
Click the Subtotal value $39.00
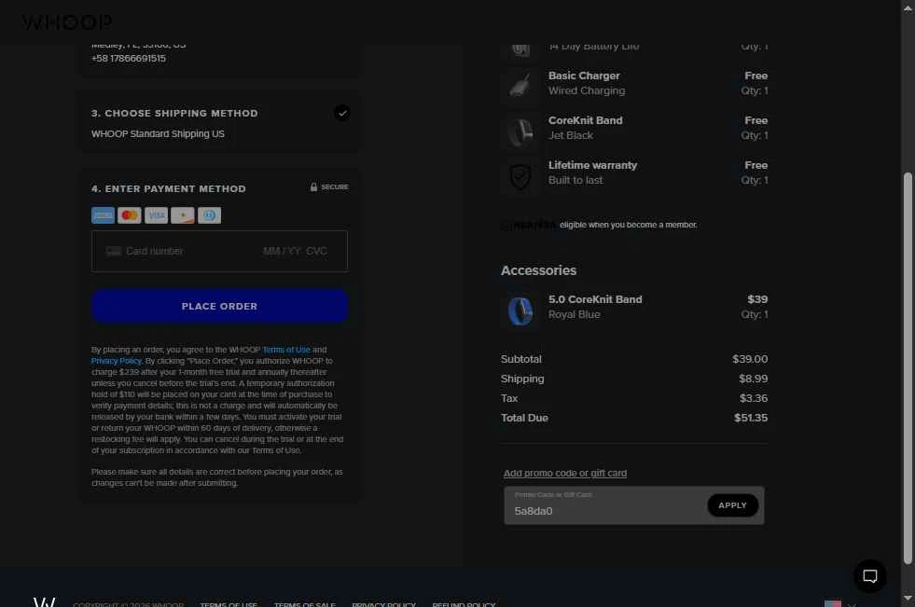(x=750, y=359)
